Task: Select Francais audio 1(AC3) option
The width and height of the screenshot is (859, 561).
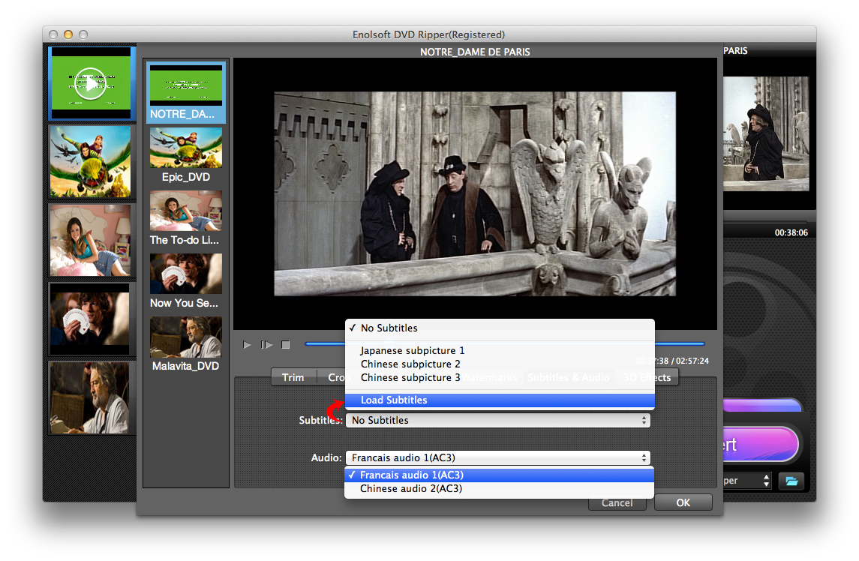Action: click(x=499, y=475)
